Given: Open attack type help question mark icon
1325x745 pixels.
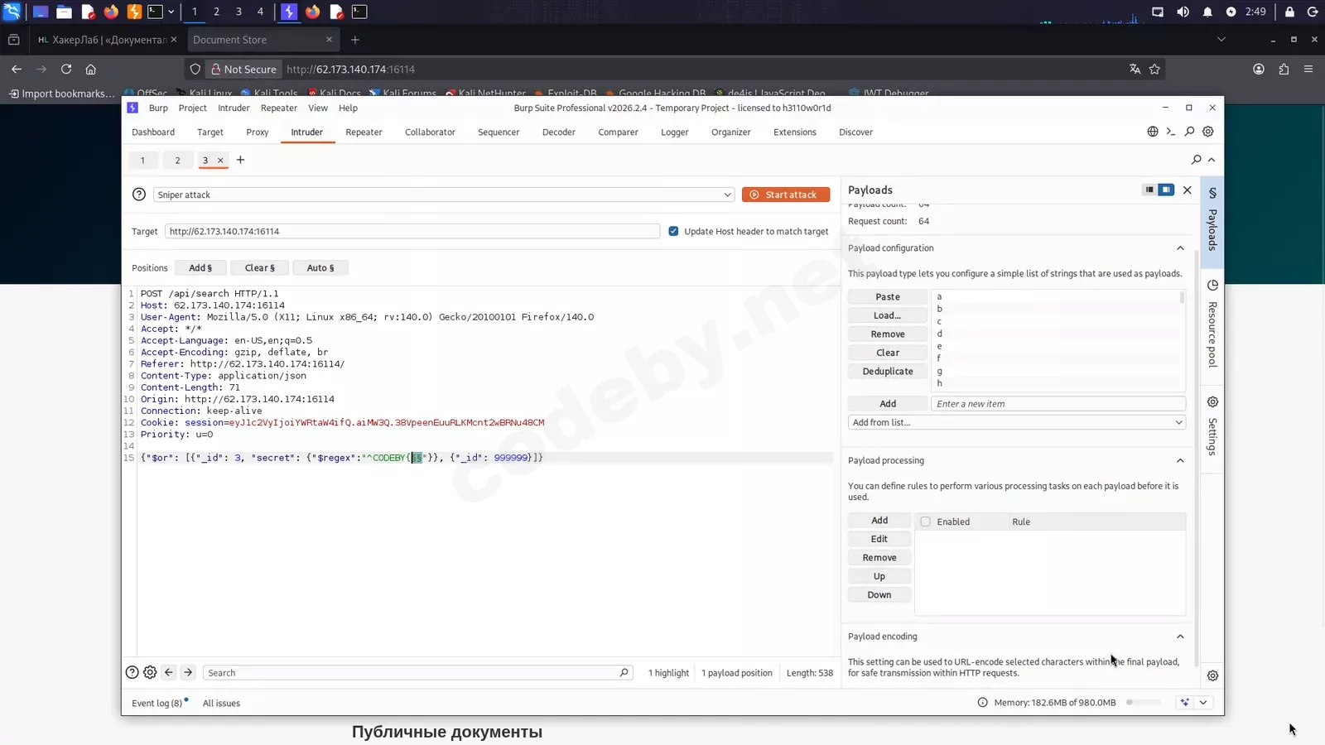Looking at the screenshot, I should pos(139,195).
